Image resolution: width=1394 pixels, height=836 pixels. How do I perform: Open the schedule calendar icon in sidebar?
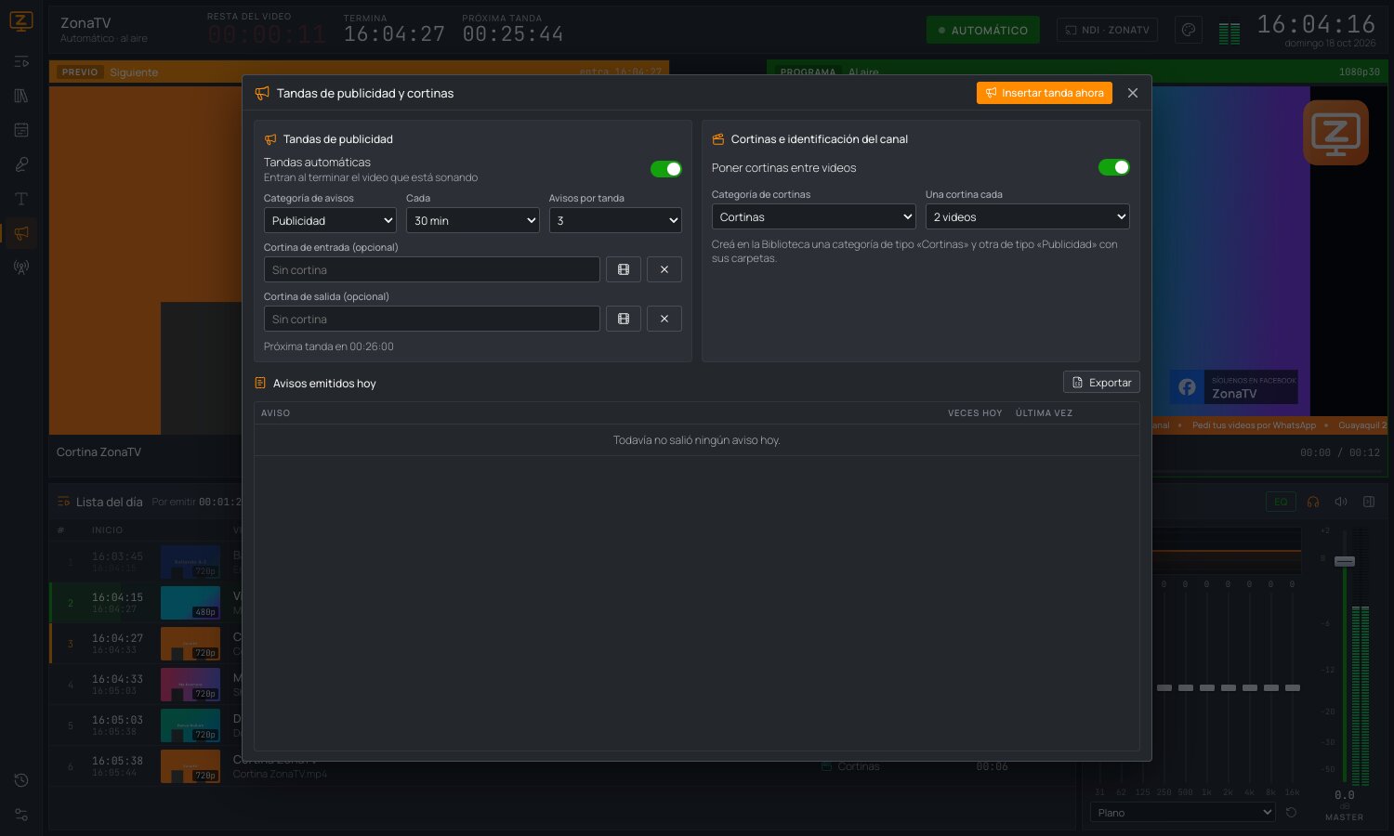pos(21,130)
